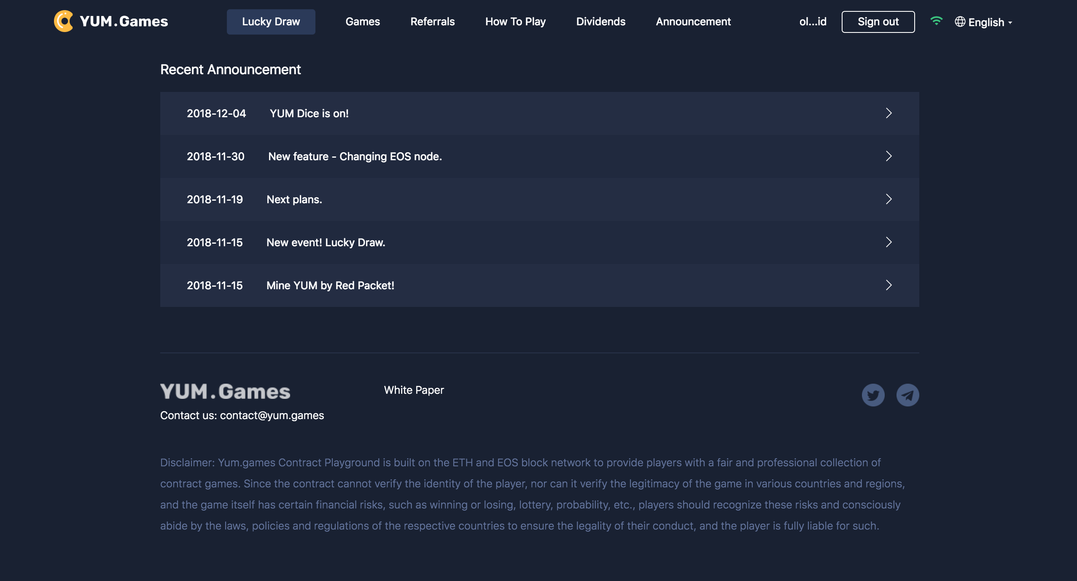Open How To Play section

tap(515, 22)
